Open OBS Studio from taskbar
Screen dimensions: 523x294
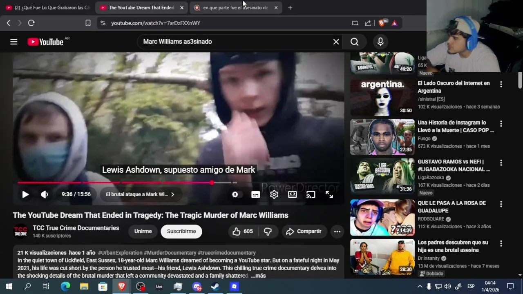[141, 286]
